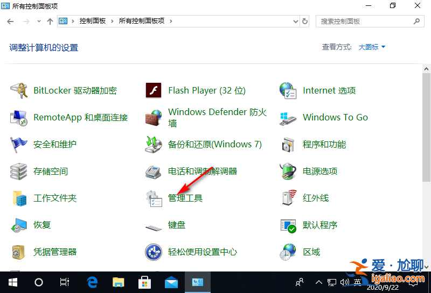
Task: Click the 管理工具 text link
Action: click(x=185, y=198)
